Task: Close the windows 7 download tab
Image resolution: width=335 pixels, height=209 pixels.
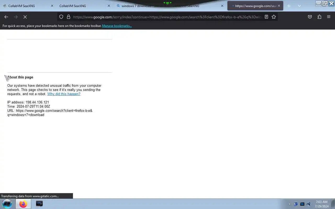Action: tap(222, 6)
